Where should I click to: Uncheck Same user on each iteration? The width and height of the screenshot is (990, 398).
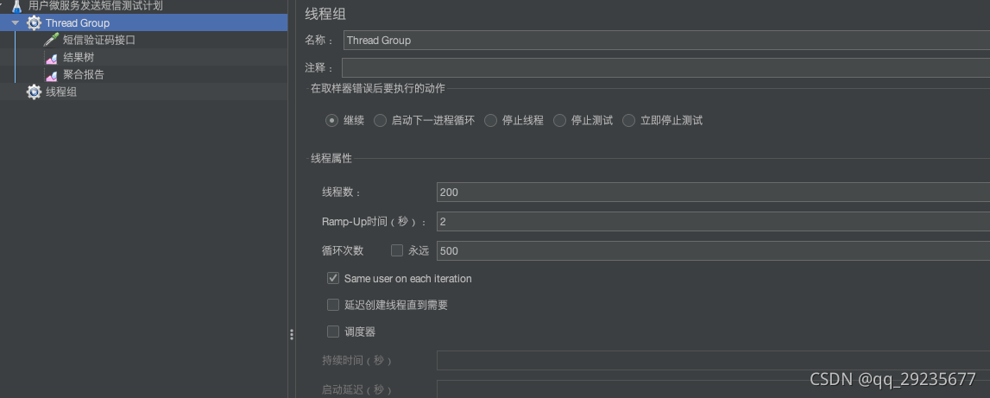point(333,278)
